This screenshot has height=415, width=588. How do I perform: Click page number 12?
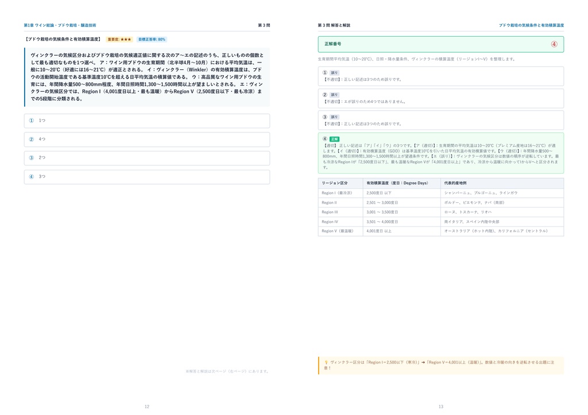147,406
